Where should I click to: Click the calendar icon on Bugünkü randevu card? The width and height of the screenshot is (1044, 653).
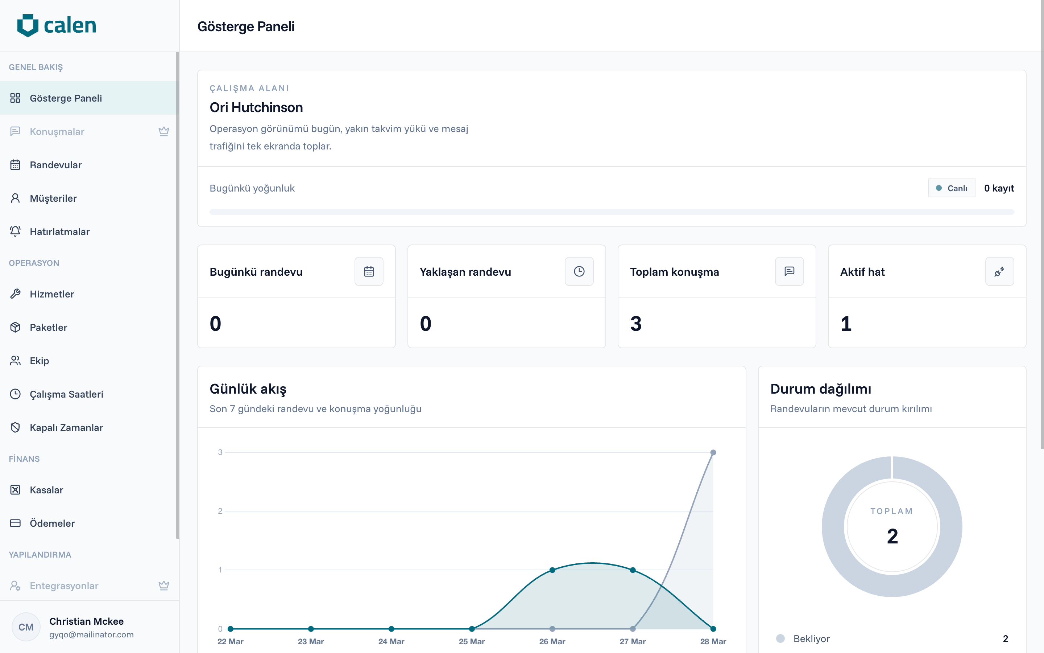click(369, 271)
